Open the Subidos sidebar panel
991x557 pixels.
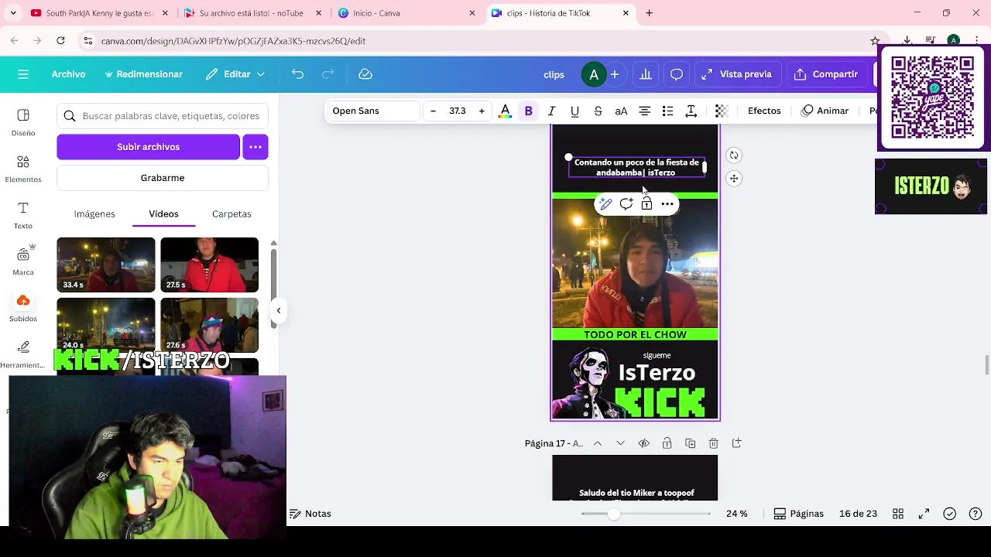(x=23, y=308)
